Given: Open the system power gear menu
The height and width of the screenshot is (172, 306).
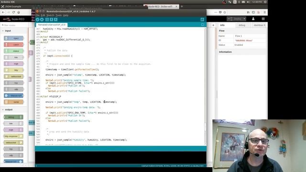Looking at the screenshot, I should pyautogui.click(x=265, y=2).
